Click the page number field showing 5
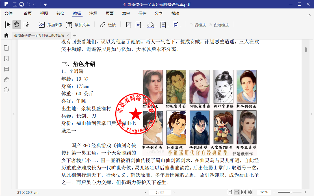 [160, 192]
